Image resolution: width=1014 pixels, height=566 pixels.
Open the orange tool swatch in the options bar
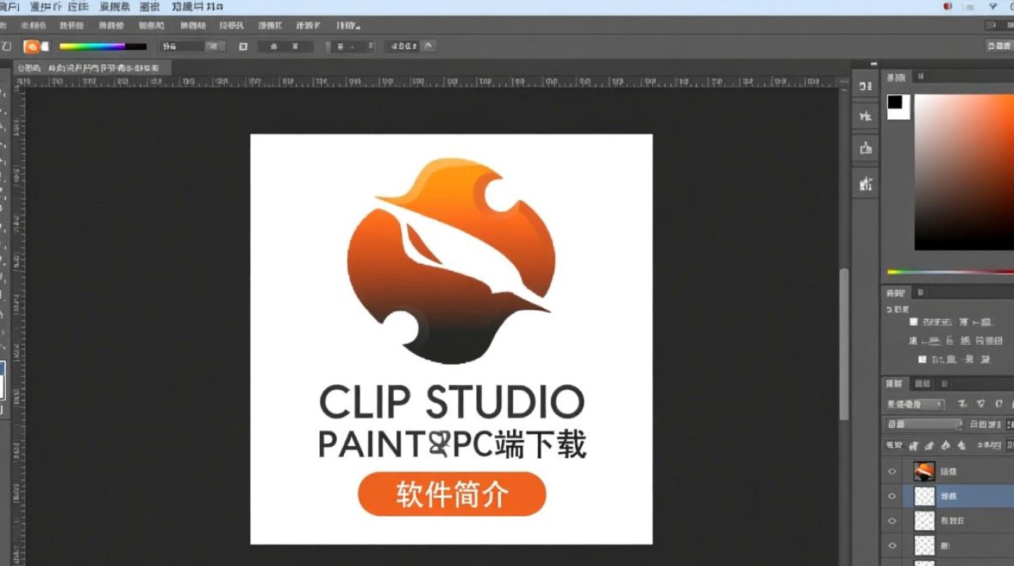coord(32,46)
